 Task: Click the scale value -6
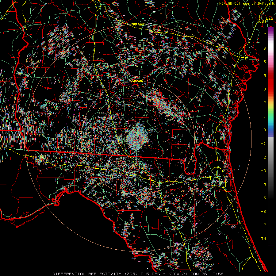coord(263,211)
